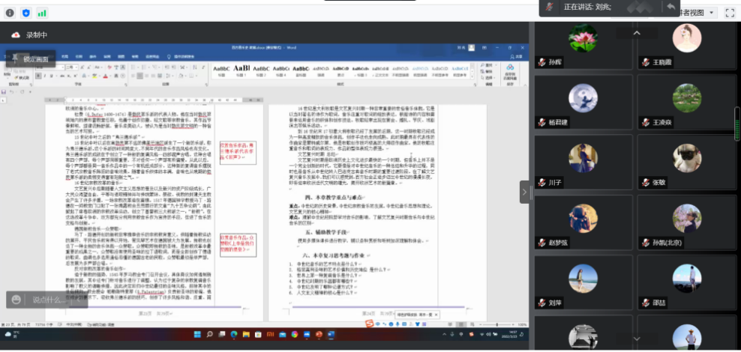Click the arrow icon beside speaker name
This screenshot has width=741, height=352.
coord(670,7)
